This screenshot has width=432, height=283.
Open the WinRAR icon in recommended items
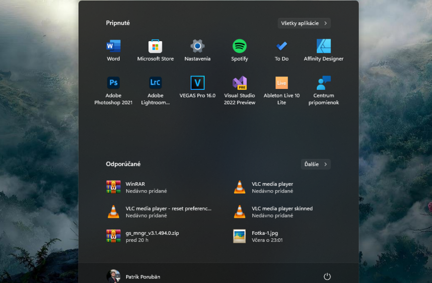click(x=113, y=187)
